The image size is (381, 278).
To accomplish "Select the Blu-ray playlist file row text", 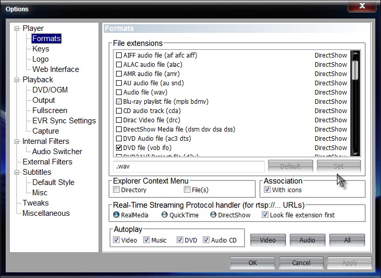I will (x=166, y=101).
